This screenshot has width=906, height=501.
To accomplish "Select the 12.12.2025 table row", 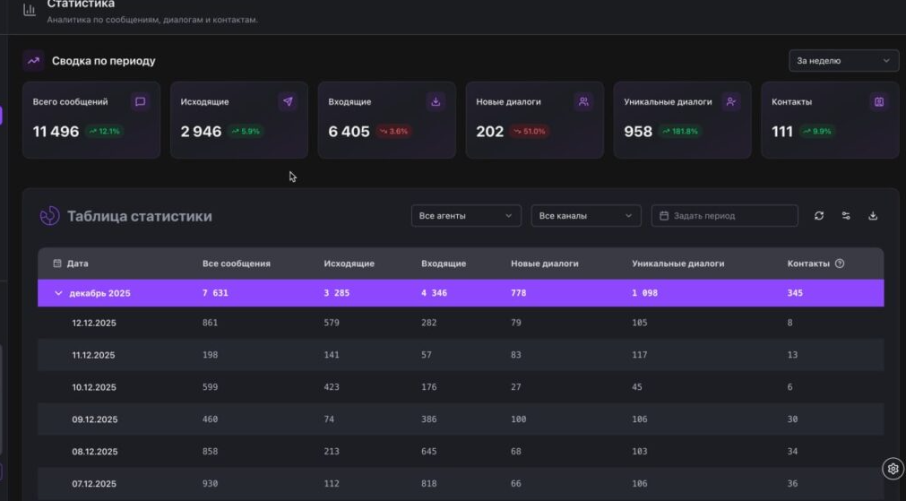I will [94, 323].
